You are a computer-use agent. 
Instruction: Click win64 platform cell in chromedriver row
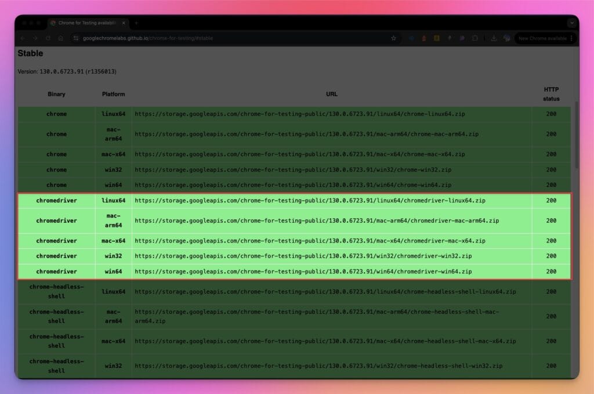[x=113, y=272]
